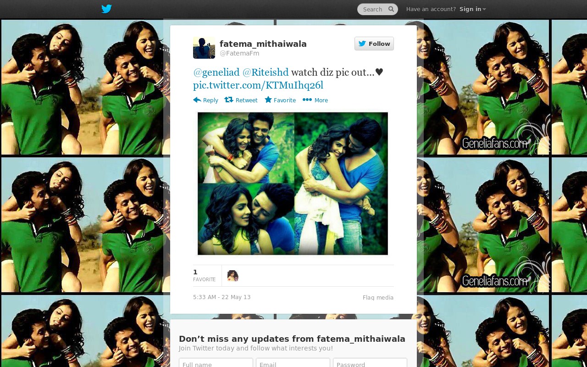View the 1 Favorite count
Viewport: 587px width, 367px height.
click(x=204, y=276)
